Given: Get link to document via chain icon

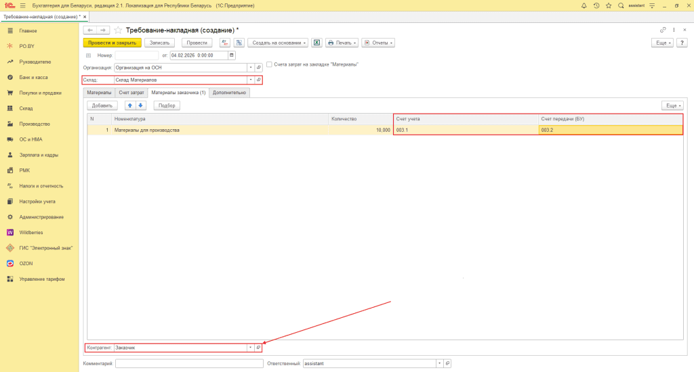Looking at the screenshot, I should (x=662, y=30).
